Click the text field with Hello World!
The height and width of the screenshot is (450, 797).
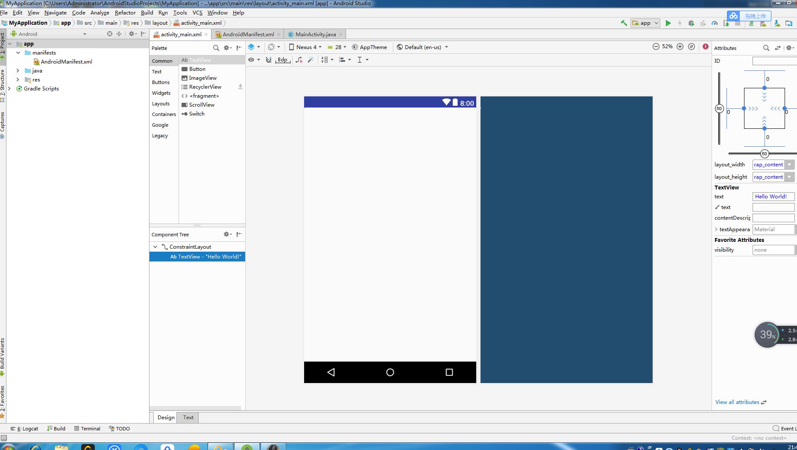[773, 197]
